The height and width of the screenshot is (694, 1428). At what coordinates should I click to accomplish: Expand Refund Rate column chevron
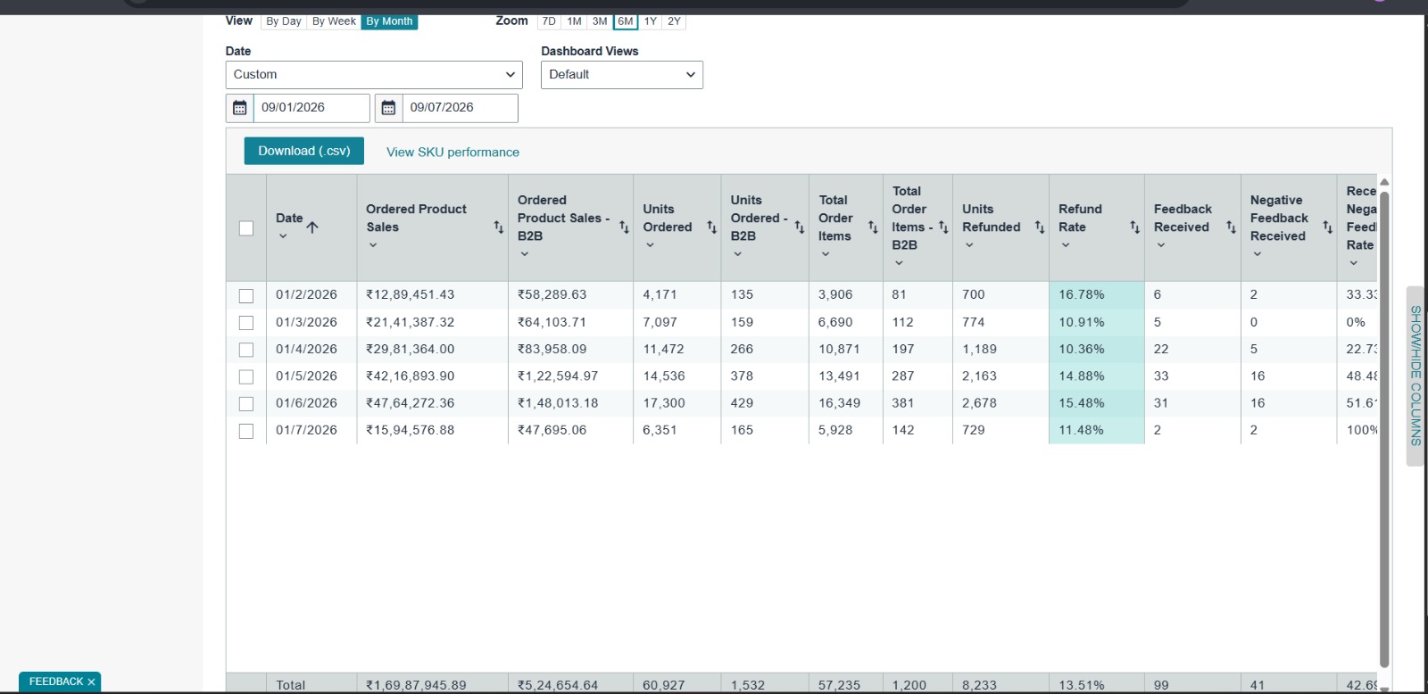[x=1066, y=245]
